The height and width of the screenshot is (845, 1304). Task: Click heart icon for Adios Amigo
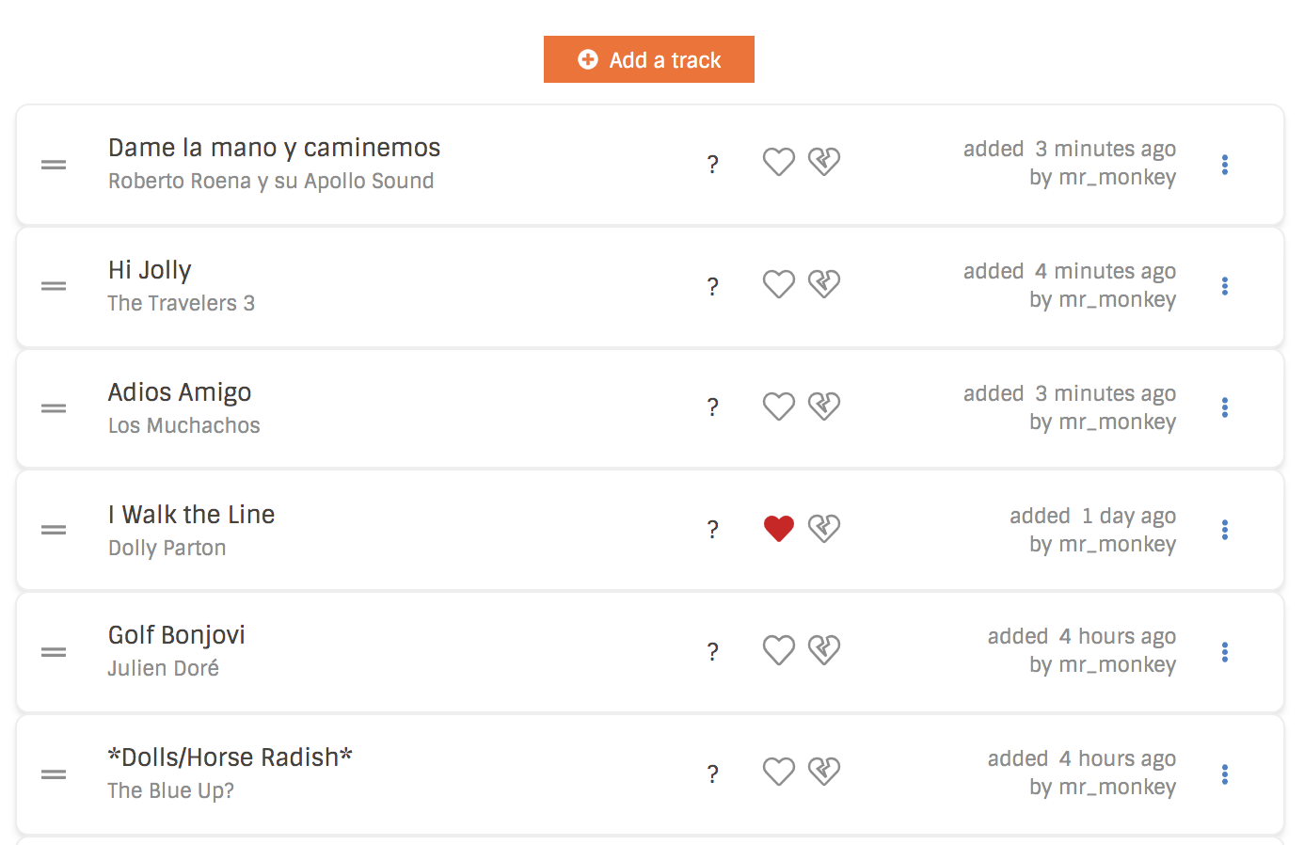[779, 407]
